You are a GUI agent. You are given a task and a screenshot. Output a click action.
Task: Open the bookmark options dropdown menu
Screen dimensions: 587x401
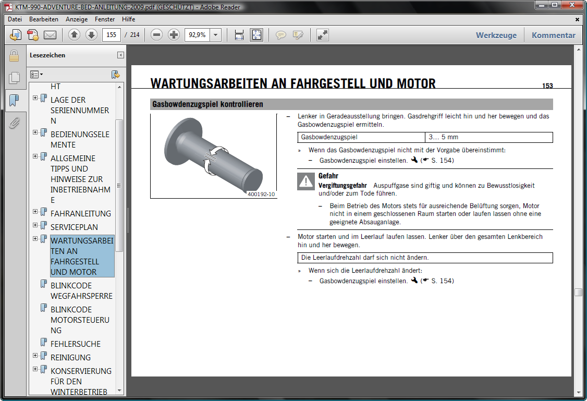click(36, 75)
